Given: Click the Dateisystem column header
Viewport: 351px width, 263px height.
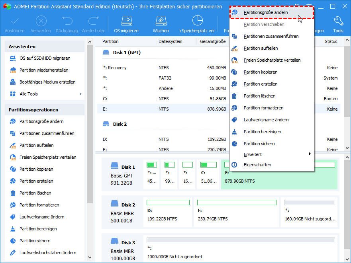Looking at the screenshot, I should coord(171,41).
